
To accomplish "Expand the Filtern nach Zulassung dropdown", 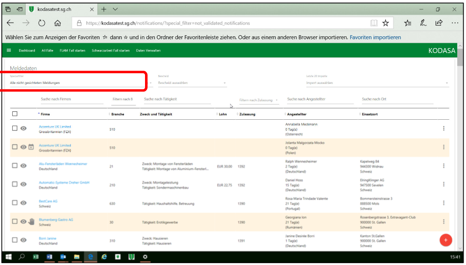I will 259,100.
